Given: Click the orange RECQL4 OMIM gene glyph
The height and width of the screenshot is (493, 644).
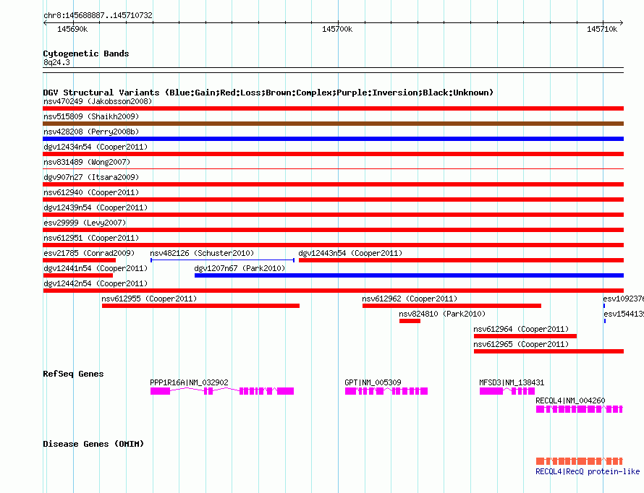Looking at the screenshot, I should 580,461.
